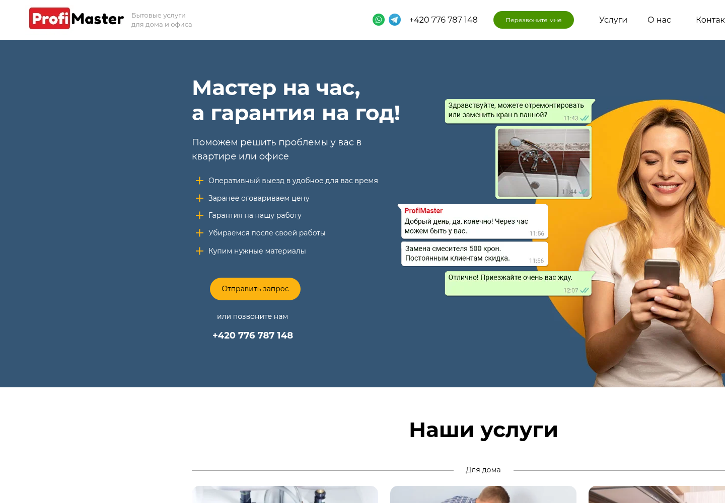This screenshot has height=503, width=725.
Task: Click the double check marks at 12:07
Action: 585,290
